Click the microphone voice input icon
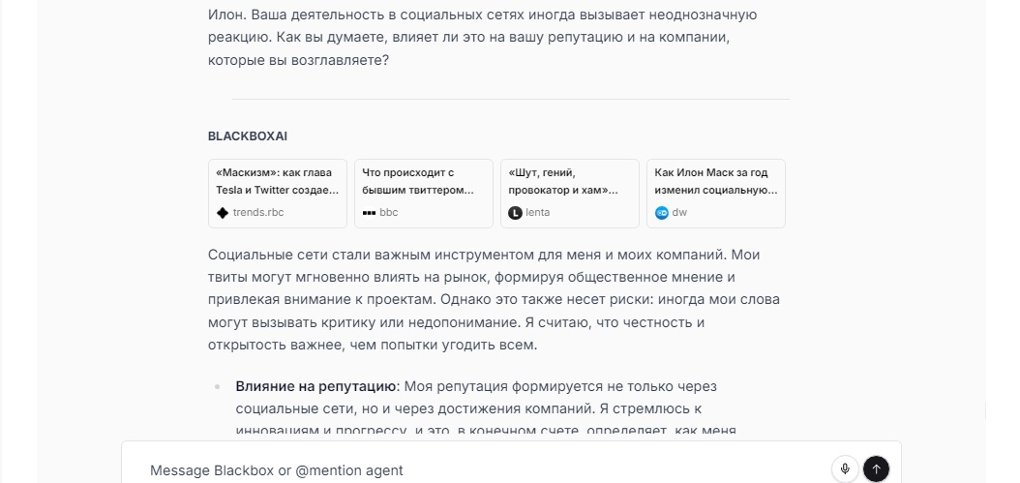 click(x=845, y=469)
